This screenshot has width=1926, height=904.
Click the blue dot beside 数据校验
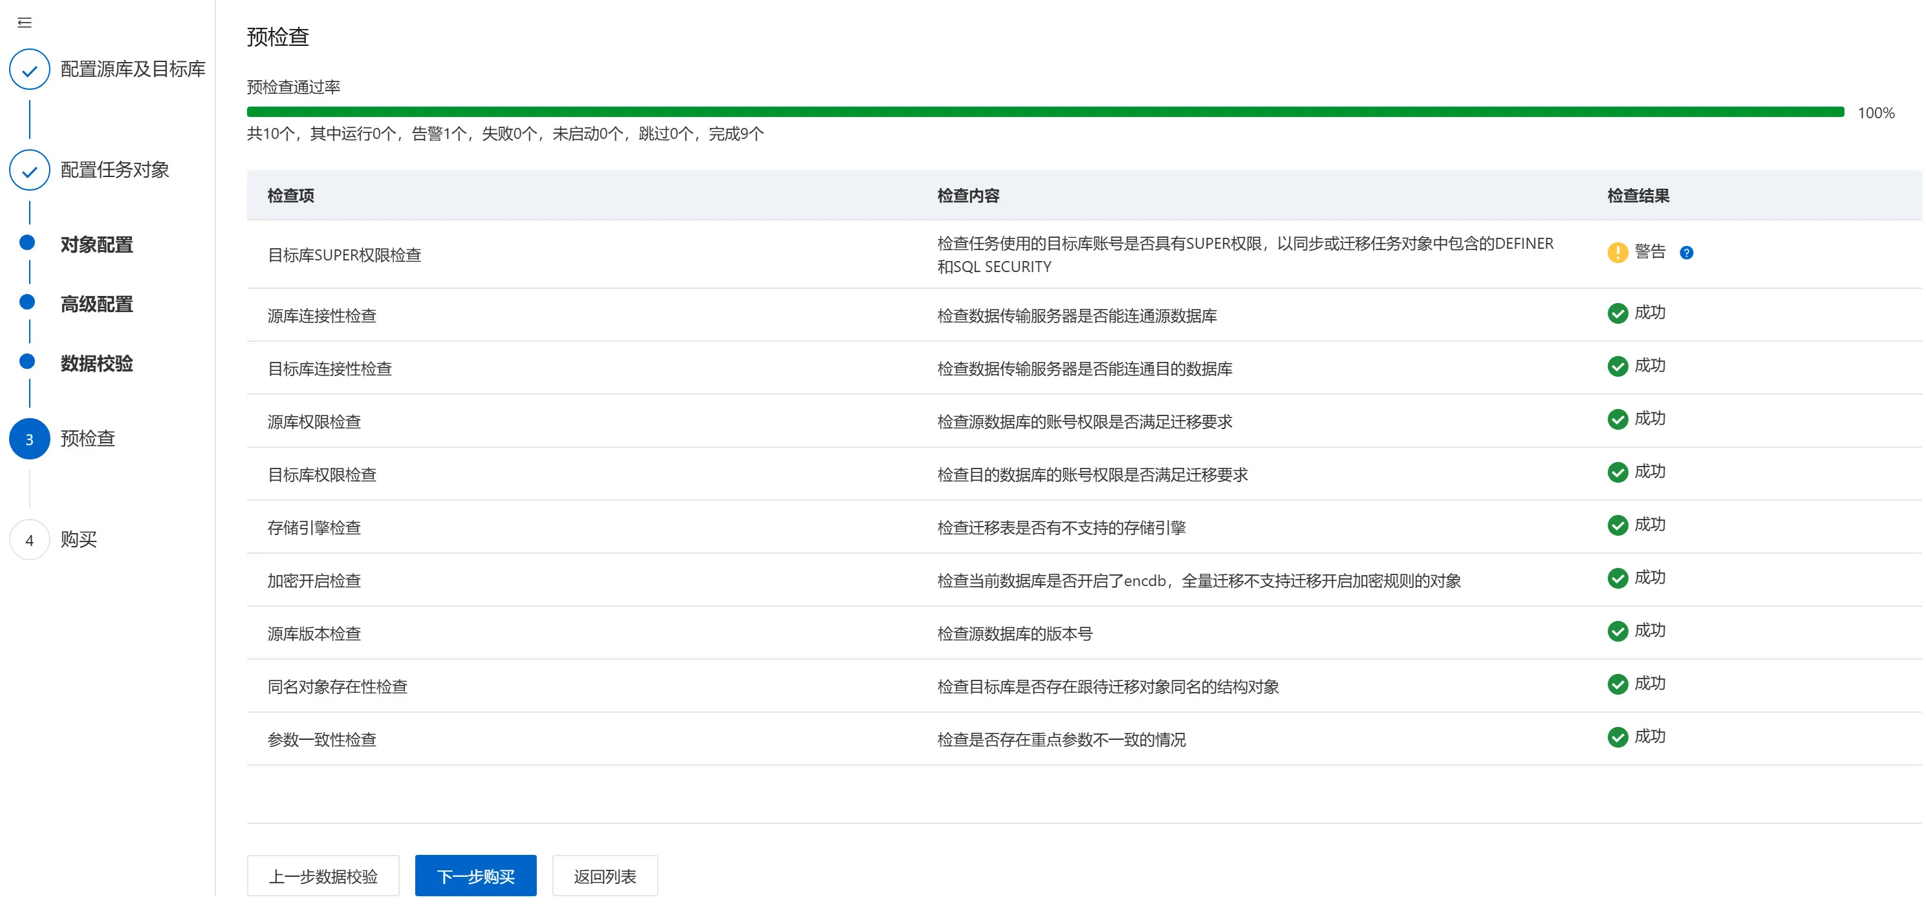coord(27,362)
